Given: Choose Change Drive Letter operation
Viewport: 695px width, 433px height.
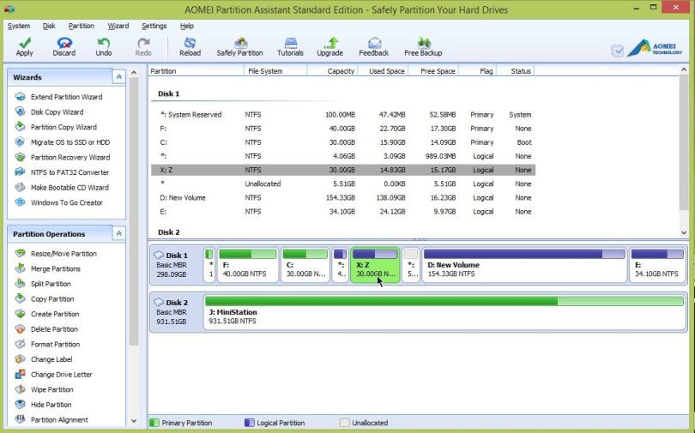Looking at the screenshot, I should (62, 374).
